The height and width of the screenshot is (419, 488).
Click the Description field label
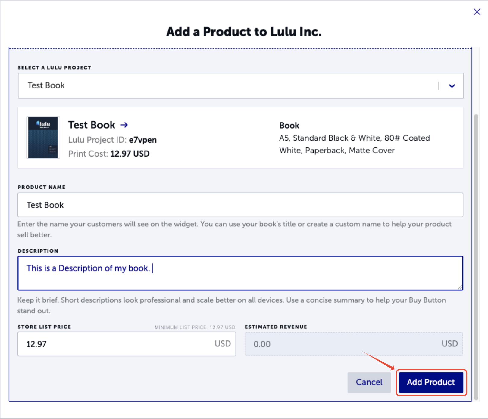pos(38,251)
